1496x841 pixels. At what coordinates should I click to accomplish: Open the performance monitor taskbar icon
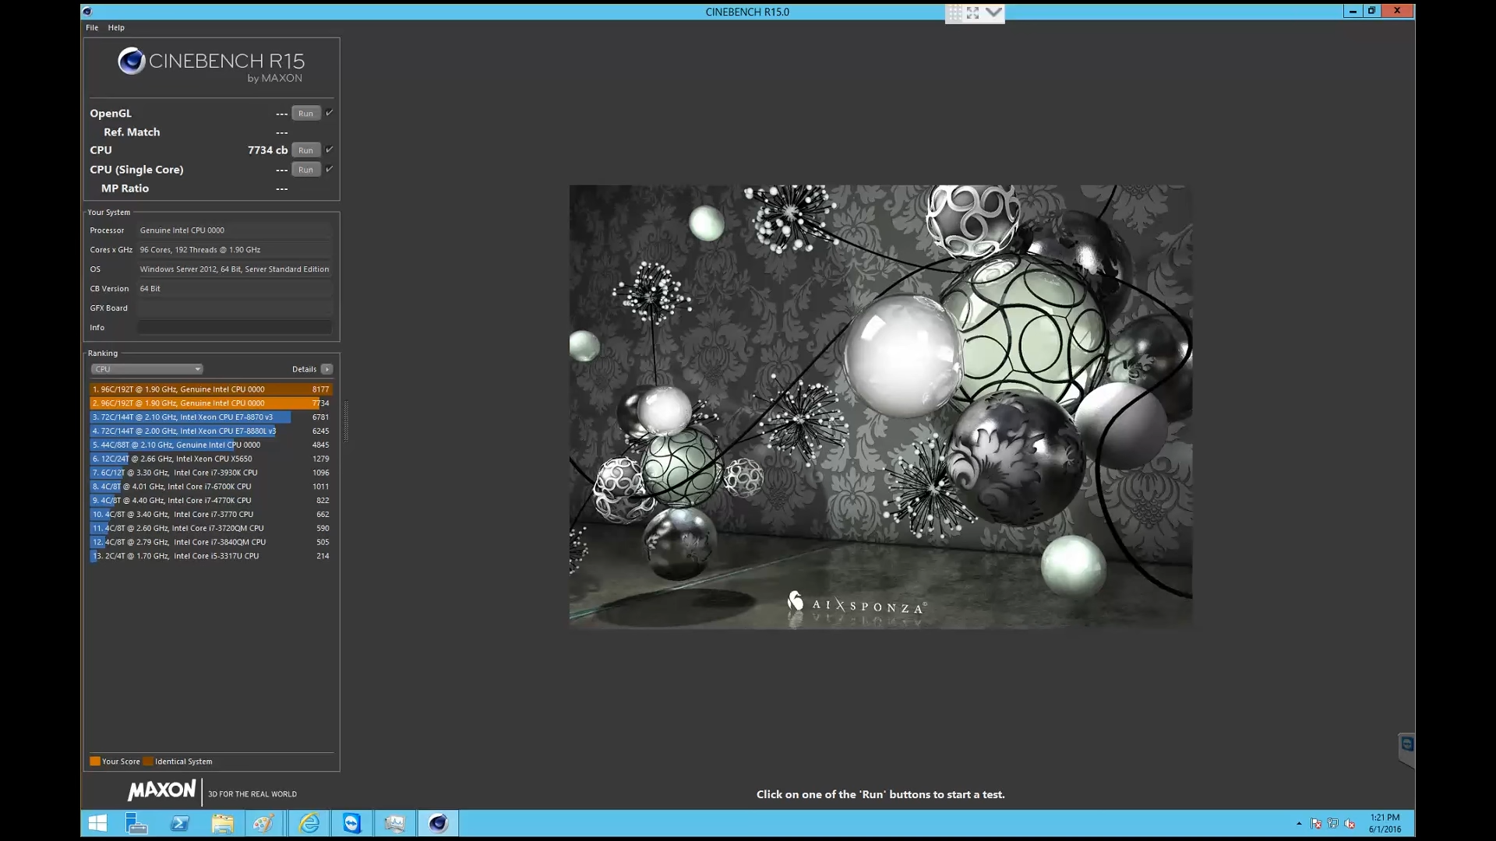point(395,823)
